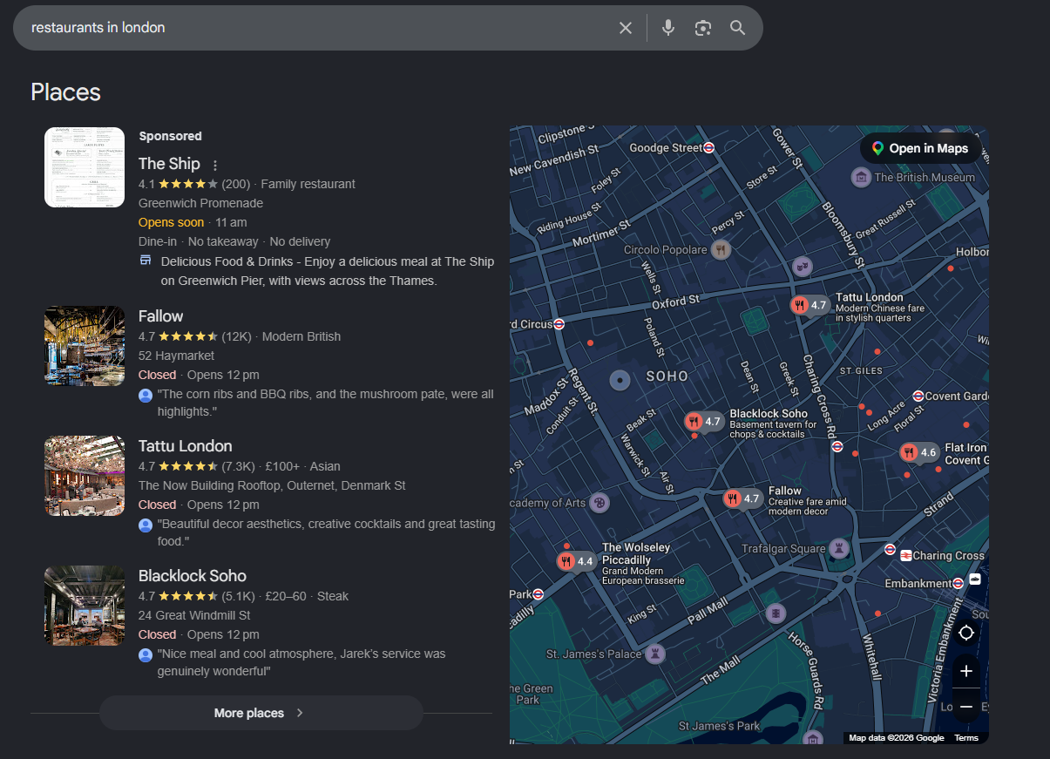Click the SOHO center location marker
The width and height of the screenshot is (1050, 759).
tap(620, 380)
